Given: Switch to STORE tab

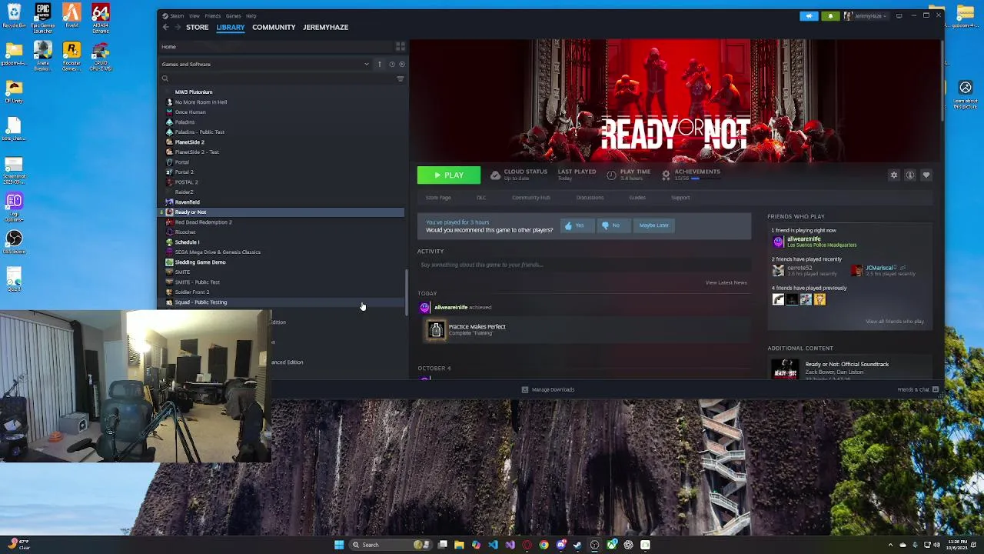Looking at the screenshot, I should point(197,27).
